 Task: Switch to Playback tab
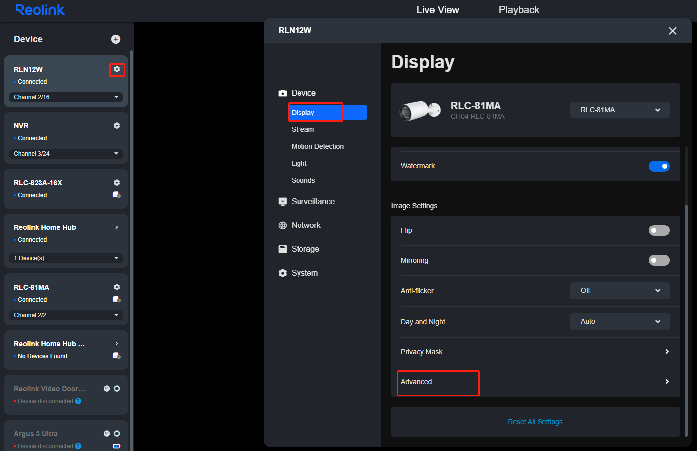pyautogui.click(x=519, y=10)
